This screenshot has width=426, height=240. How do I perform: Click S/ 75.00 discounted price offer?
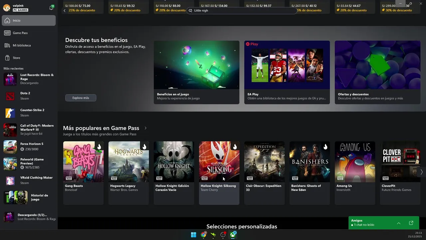click(x=84, y=6)
